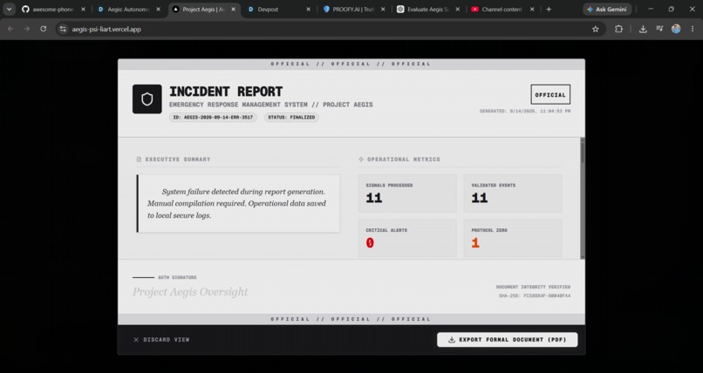Switch to the awesome-phone GitHub tab
703x373 pixels.
(54, 9)
